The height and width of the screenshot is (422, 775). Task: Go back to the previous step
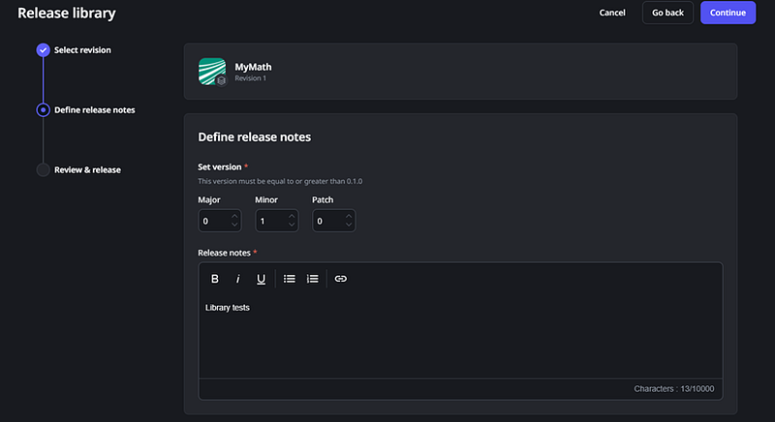point(667,13)
